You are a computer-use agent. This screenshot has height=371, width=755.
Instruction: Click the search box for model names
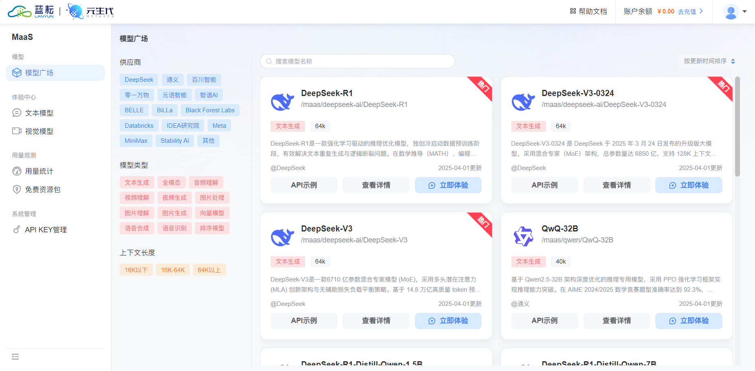click(357, 61)
